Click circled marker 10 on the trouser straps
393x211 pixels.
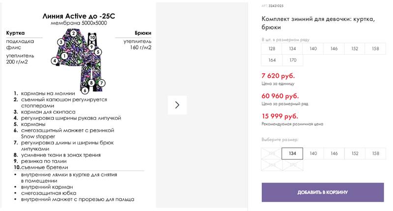point(92,38)
